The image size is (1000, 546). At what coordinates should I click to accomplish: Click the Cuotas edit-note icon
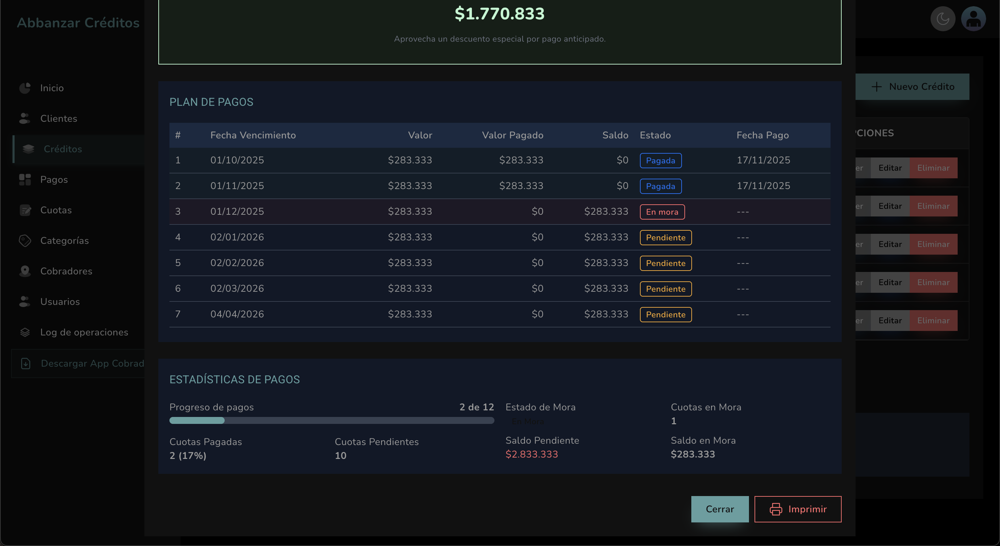point(25,210)
